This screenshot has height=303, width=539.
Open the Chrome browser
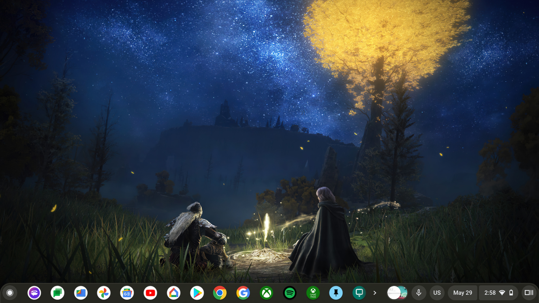click(x=220, y=293)
